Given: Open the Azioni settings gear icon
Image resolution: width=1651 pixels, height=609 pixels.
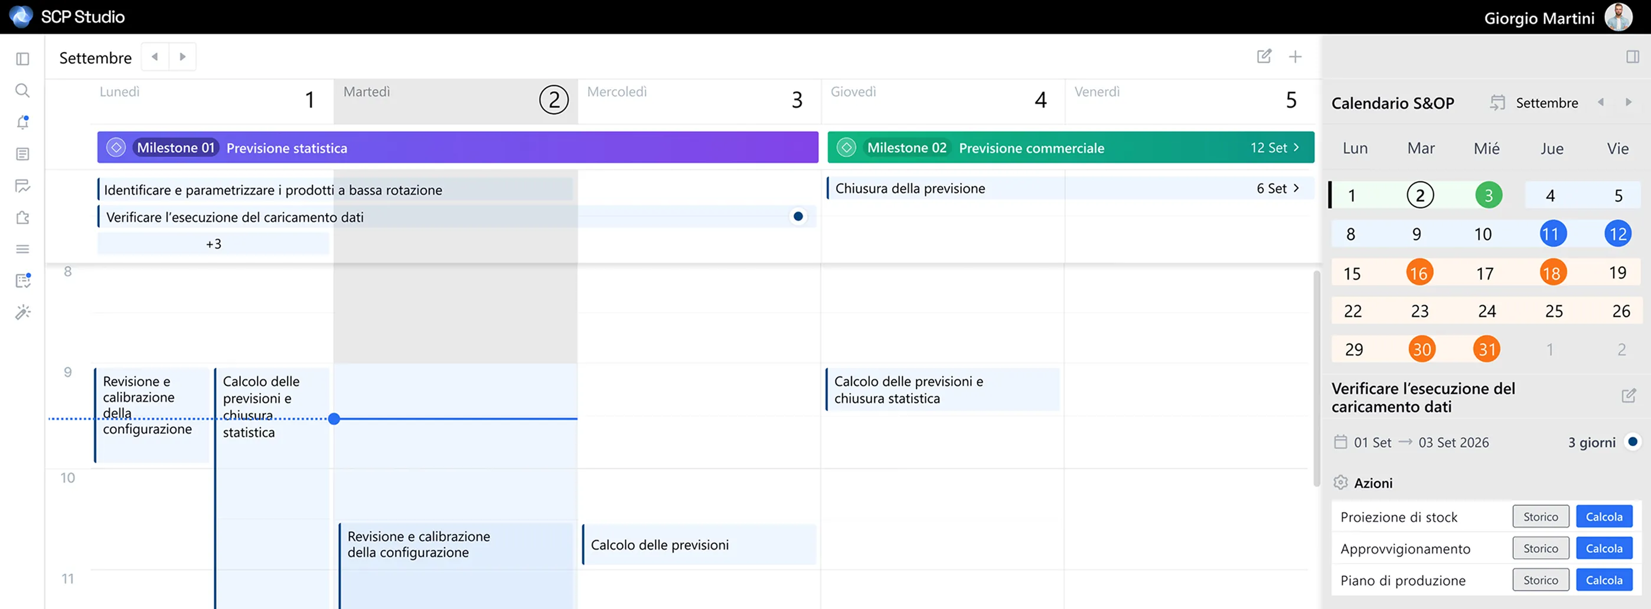Looking at the screenshot, I should (1340, 482).
